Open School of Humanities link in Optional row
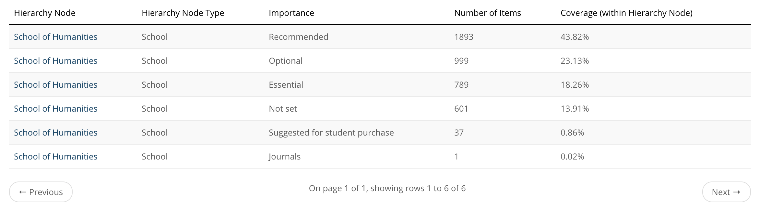 [55, 61]
